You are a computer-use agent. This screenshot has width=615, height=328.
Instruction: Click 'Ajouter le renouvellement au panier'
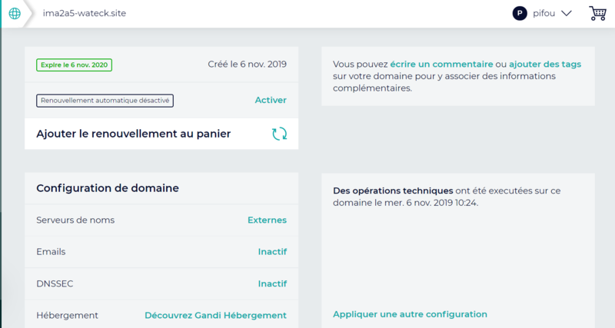(x=133, y=134)
